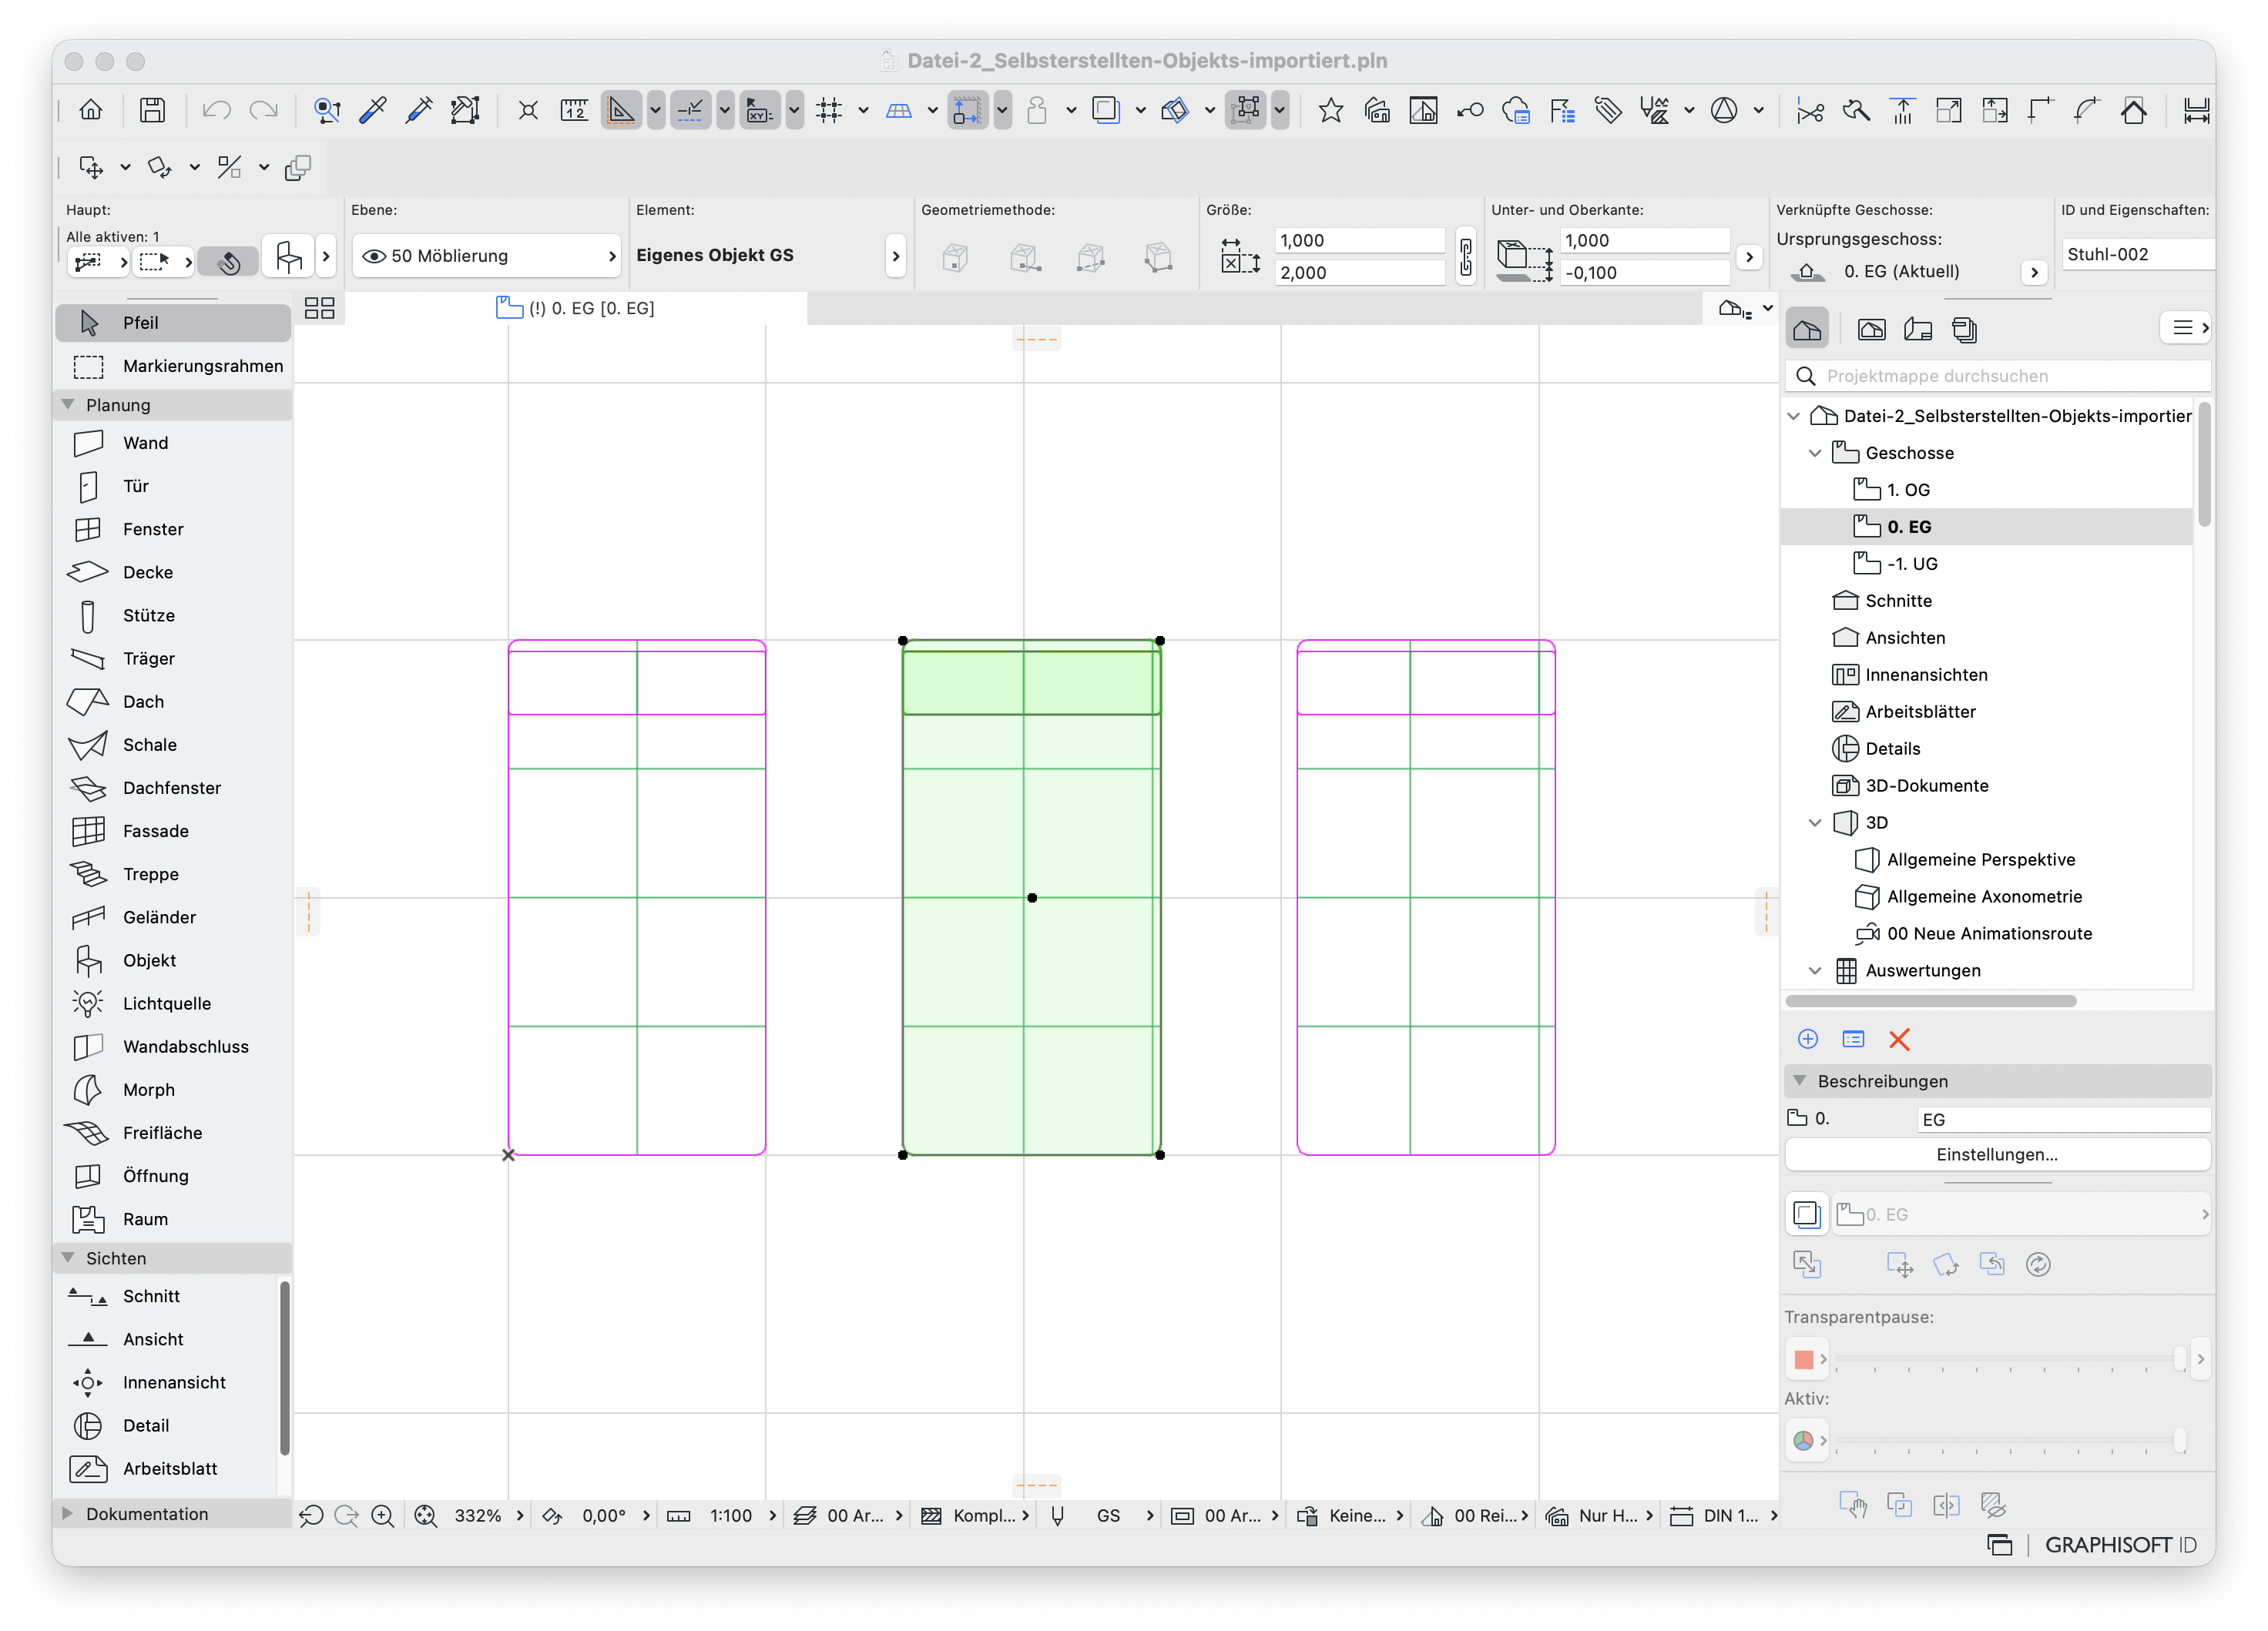Click the red delete X icon
Screen dimensions: 2268x1631
[x=1898, y=1038]
